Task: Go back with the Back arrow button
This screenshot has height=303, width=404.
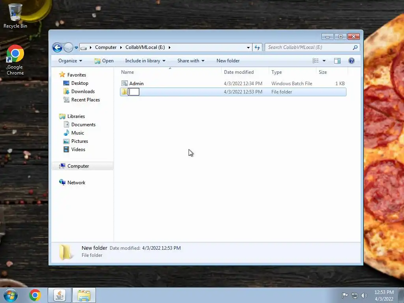Action: pyautogui.click(x=57, y=47)
